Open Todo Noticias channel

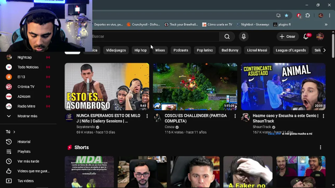(x=28, y=67)
